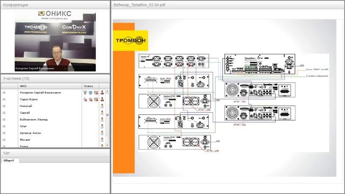
Task: Click participant role icon for Михаил
Action: 102,140
